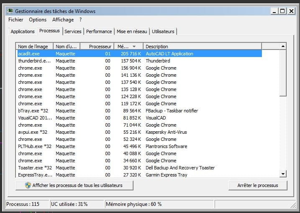Open the Options menu
Image resolution: width=300 pixels, height=213 pixels.
click(x=38, y=20)
